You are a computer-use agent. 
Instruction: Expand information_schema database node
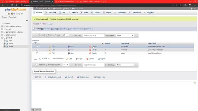[2, 26]
